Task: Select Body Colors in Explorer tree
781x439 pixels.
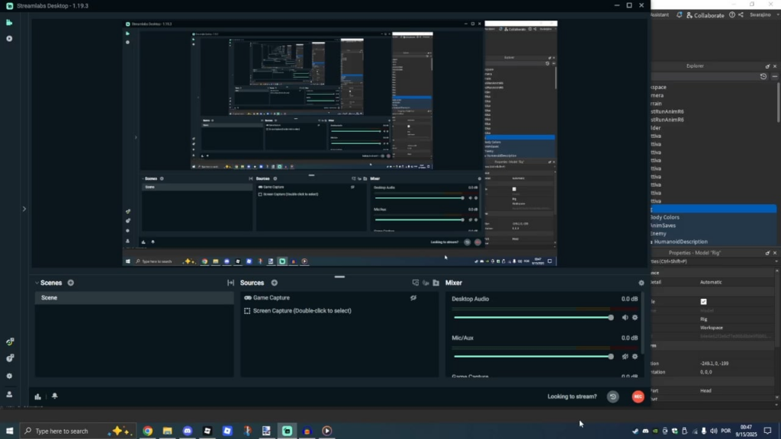Action: point(665,217)
